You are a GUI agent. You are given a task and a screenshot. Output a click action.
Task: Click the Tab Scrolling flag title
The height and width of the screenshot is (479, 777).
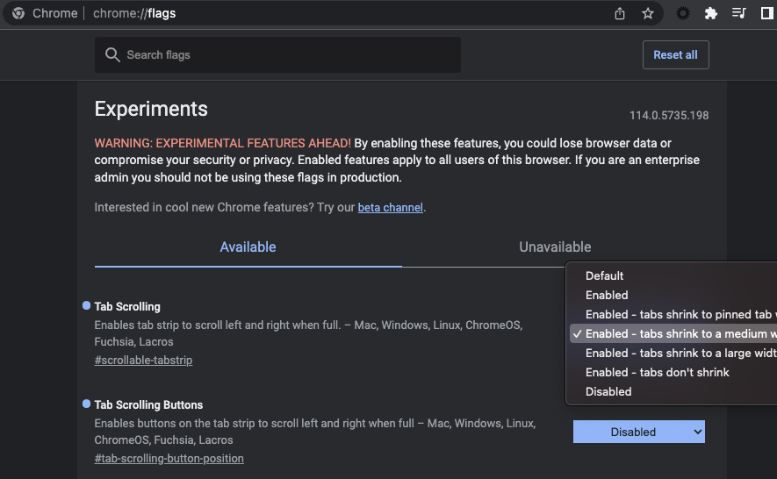(x=127, y=307)
